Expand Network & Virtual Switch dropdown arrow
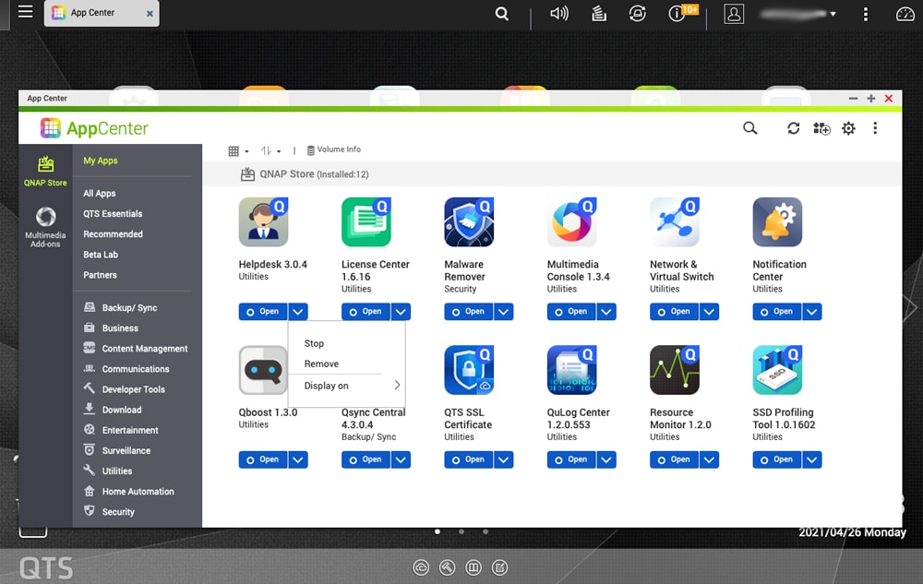This screenshot has height=584, width=923. point(709,312)
